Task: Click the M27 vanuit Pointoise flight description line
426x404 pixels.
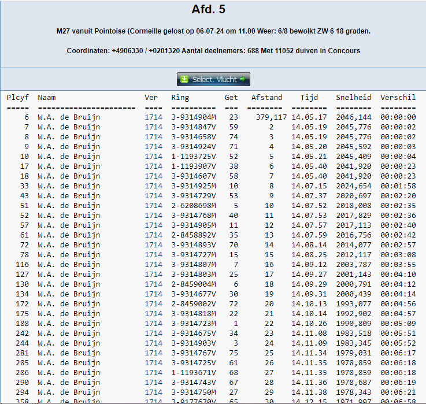Action: click(213, 31)
